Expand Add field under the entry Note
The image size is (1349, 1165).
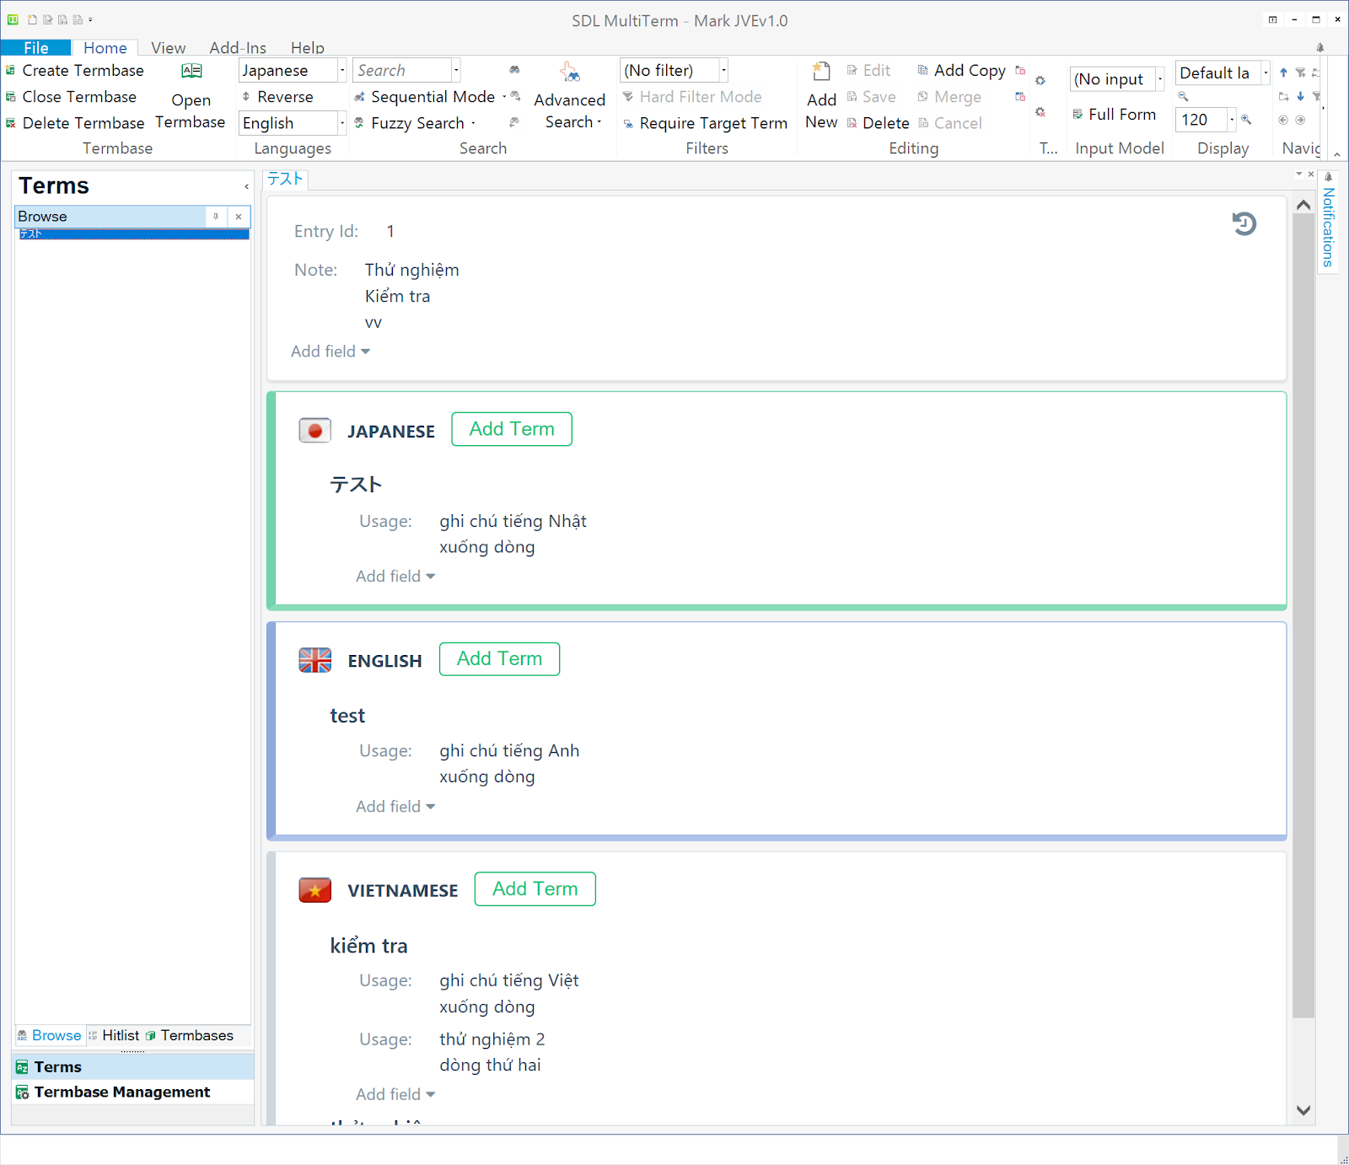click(331, 352)
